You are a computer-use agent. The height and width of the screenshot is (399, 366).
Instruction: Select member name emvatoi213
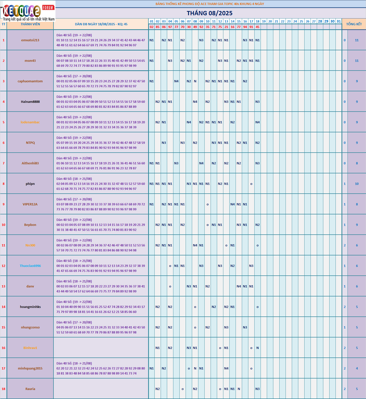coord(30,40)
